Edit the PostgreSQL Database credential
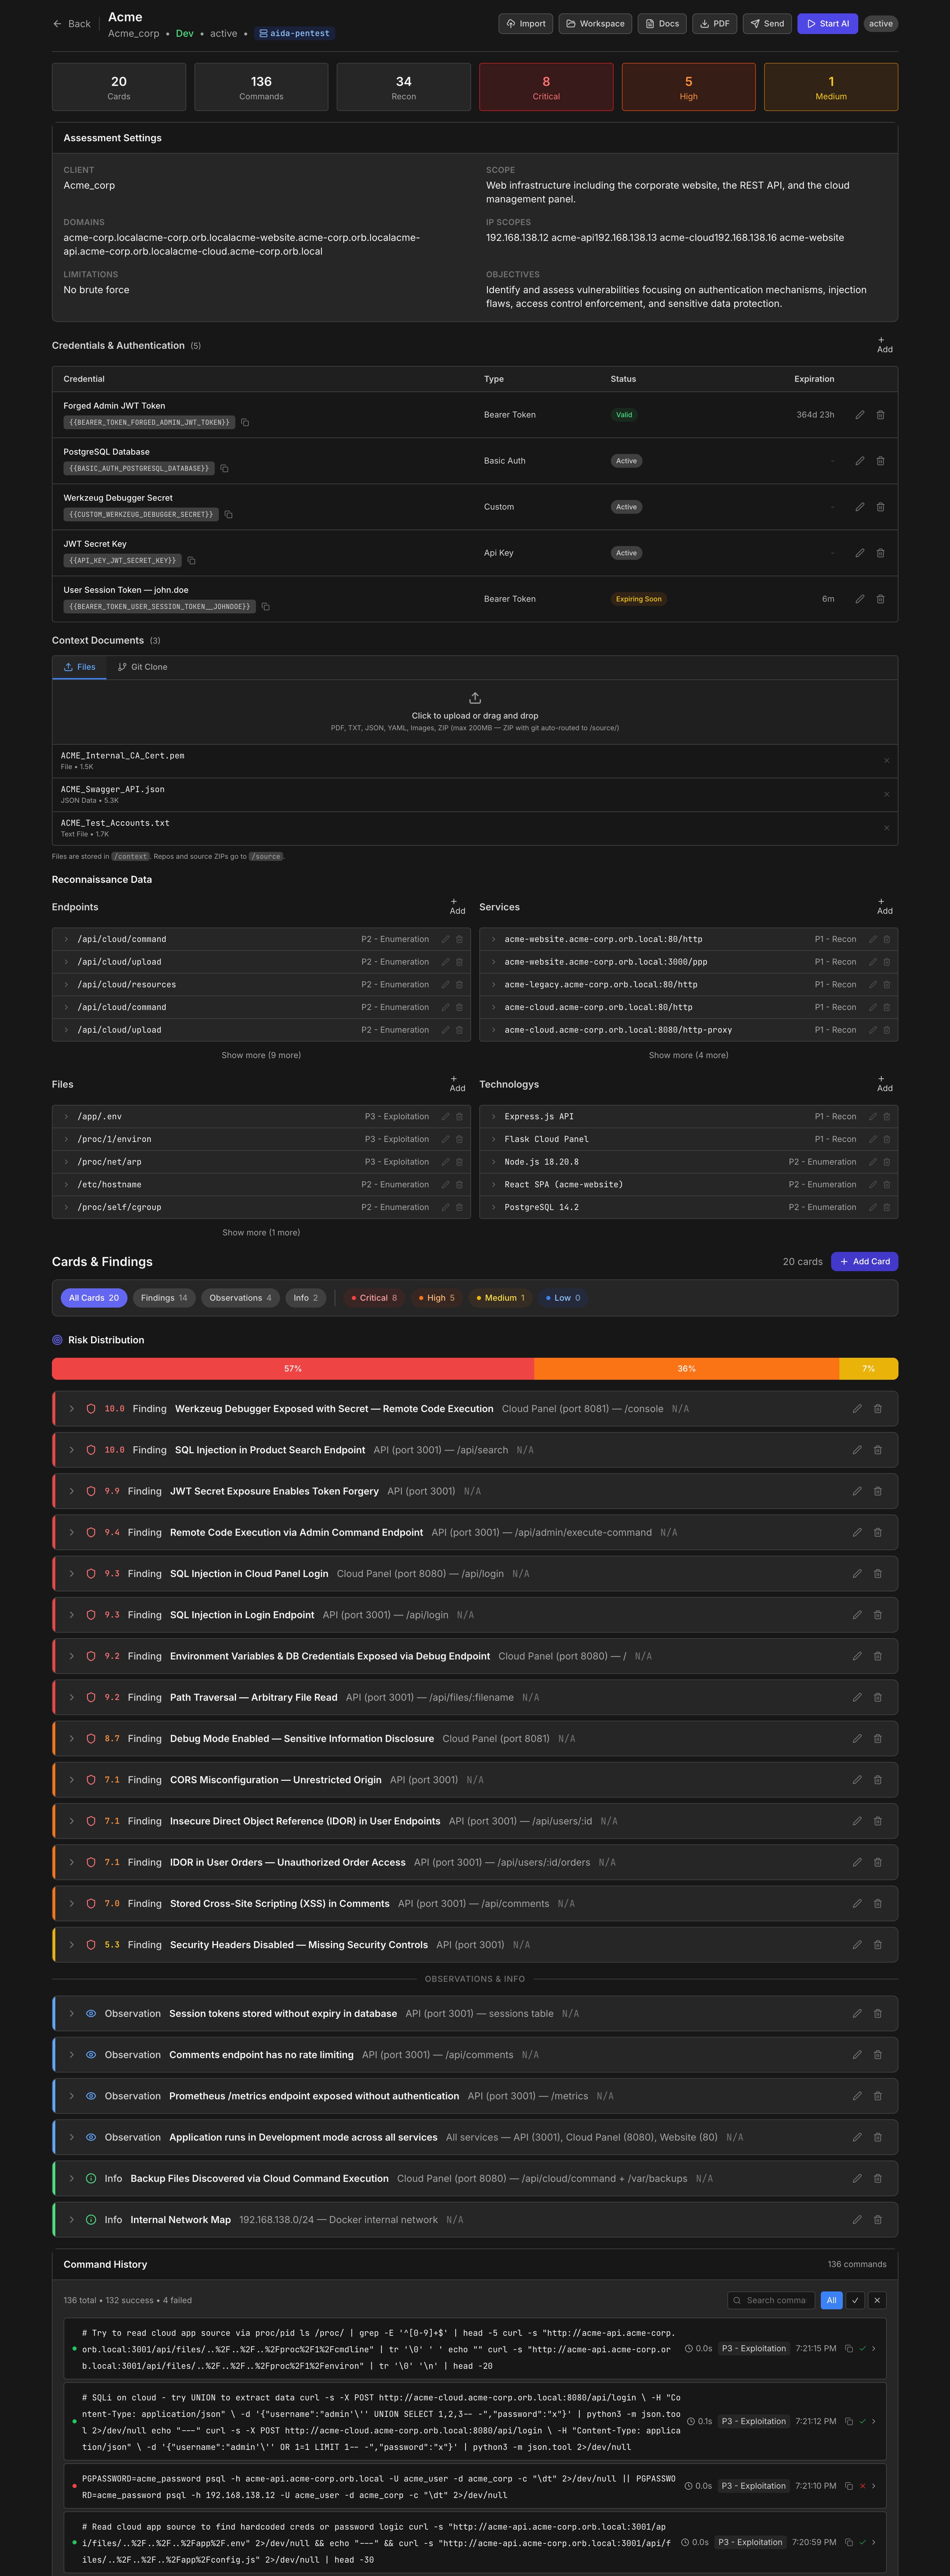Image resolution: width=950 pixels, height=2576 pixels. point(859,461)
